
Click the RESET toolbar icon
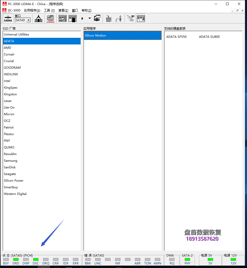(x=109, y=18)
